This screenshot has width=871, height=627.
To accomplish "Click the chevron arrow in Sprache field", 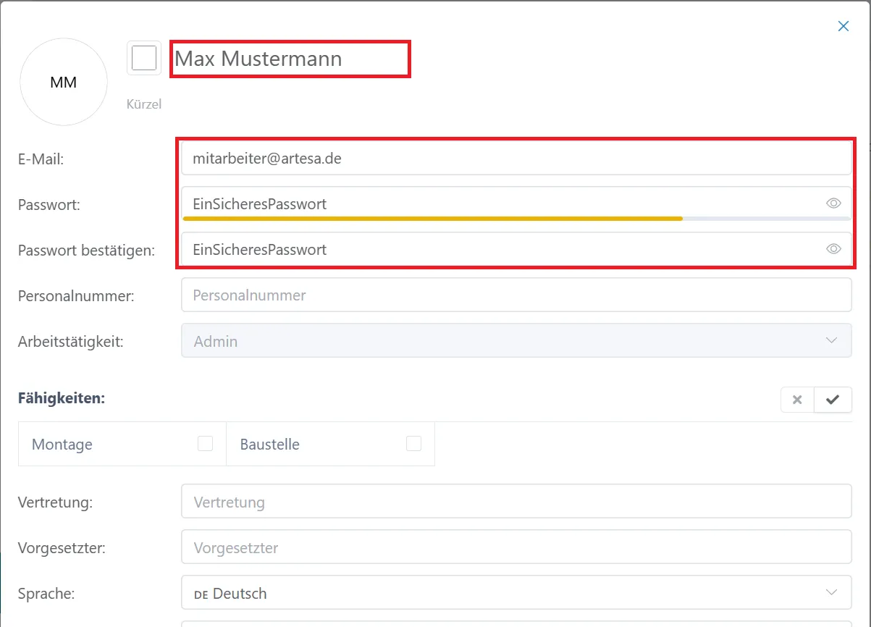I will (831, 593).
